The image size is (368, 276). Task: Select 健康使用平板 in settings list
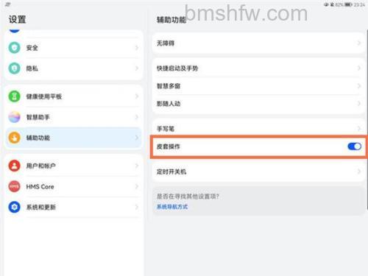73,96
